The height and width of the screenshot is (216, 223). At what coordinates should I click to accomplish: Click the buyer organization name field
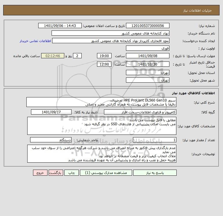tap(110, 33)
